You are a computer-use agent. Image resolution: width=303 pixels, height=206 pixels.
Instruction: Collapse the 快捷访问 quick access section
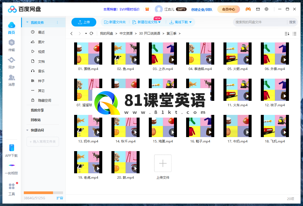27,130
